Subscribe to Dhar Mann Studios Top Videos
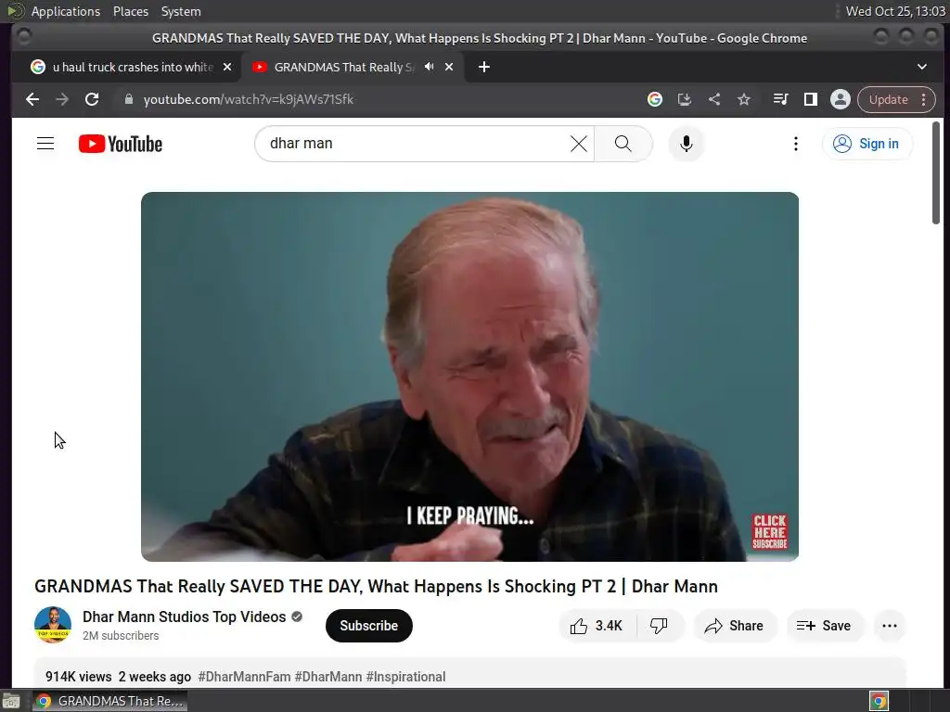 (368, 626)
